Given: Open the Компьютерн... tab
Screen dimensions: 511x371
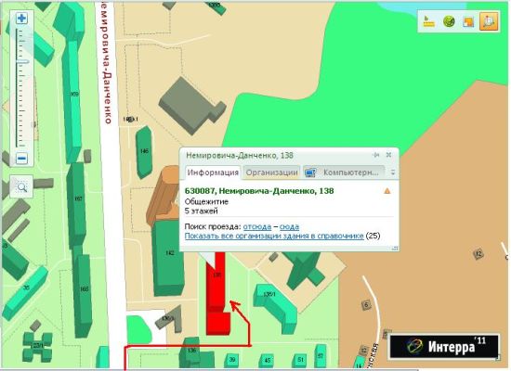Looking at the screenshot, I should point(344,173).
